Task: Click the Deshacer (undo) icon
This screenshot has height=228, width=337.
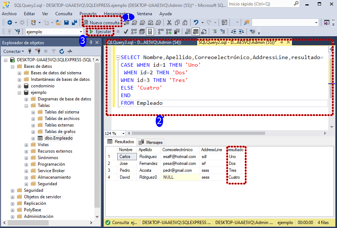Action: tap(196, 22)
